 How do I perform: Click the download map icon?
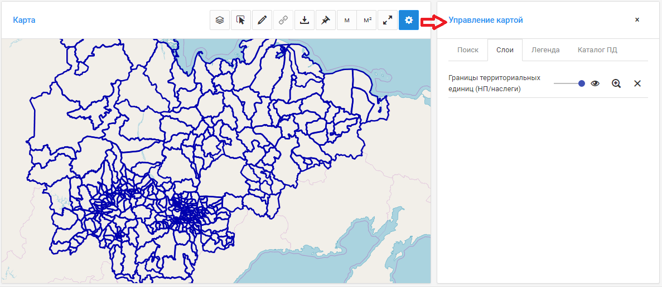coord(304,20)
